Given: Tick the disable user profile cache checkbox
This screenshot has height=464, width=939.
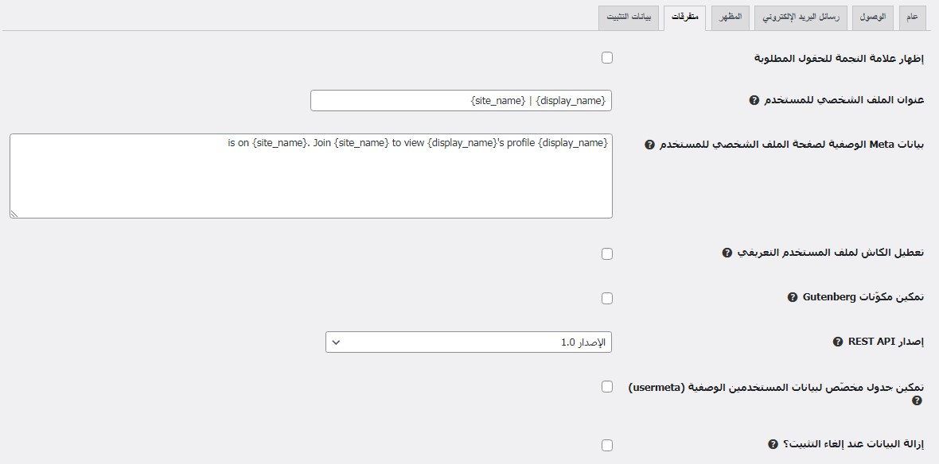Looking at the screenshot, I should pyautogui.click(x=607, y=253).
